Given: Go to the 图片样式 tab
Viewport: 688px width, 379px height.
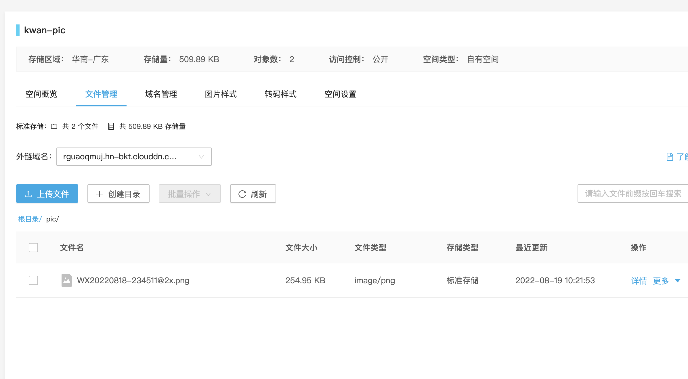Looking at the screenshot, I should (x=221, y=94).
